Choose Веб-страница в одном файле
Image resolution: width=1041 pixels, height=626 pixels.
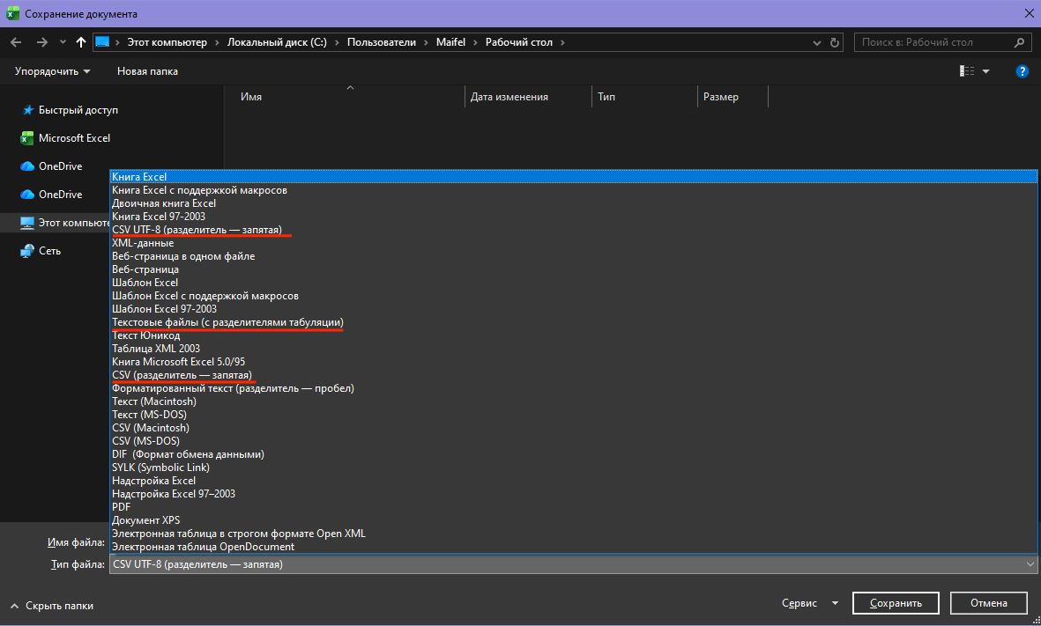[573, 256]
